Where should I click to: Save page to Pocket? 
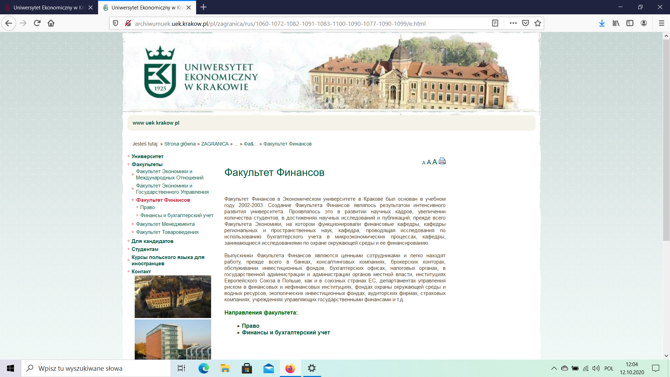coord(526,23)
